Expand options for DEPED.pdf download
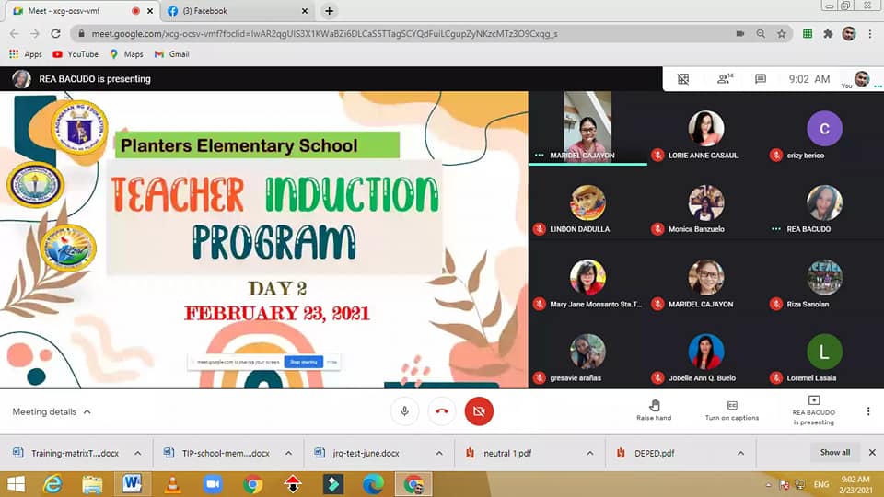 click(740, 453)
